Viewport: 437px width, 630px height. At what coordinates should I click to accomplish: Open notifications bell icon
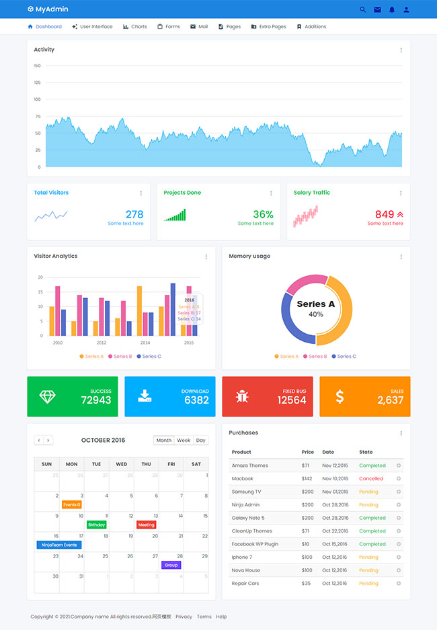(x=392, y=9)
